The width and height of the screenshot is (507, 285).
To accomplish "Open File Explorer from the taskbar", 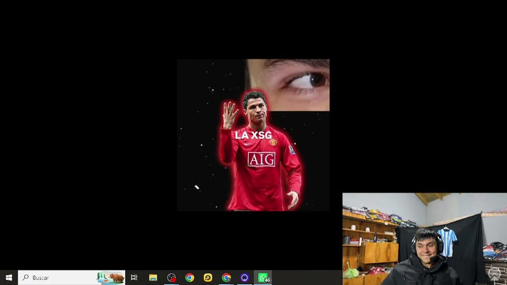I will click(x=153, y=277).
